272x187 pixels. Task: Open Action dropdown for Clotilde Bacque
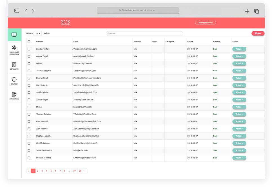point(239,143)
